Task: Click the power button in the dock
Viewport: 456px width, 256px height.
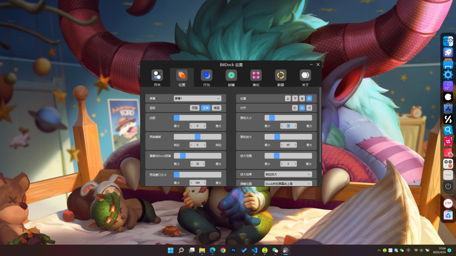Action: pos(448,186)
